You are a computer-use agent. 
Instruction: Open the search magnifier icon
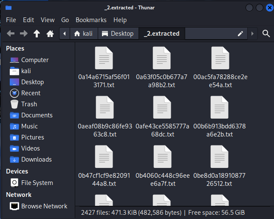tap(266, 34)
